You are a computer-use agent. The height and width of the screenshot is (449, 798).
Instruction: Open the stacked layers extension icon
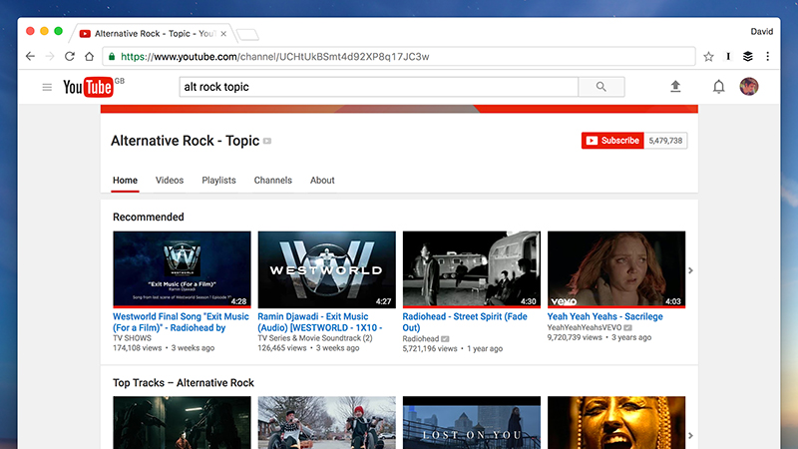tap(747, 57)
